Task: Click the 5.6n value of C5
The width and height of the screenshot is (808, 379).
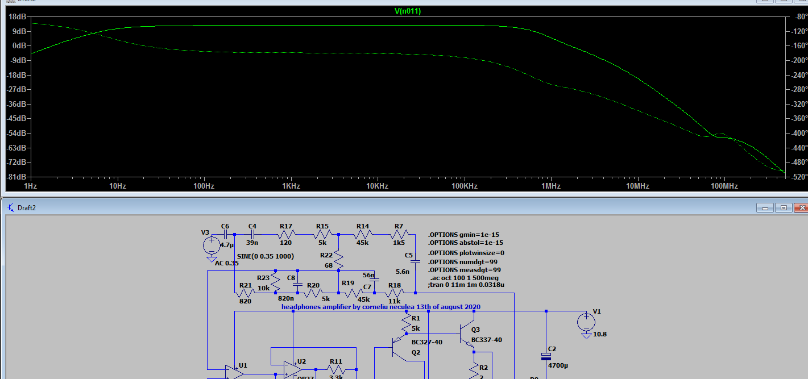Action: click(x=403, y=272)
